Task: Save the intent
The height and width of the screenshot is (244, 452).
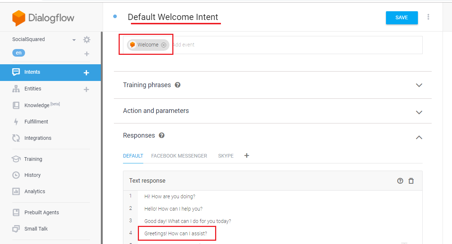Action: coord(402,17)
